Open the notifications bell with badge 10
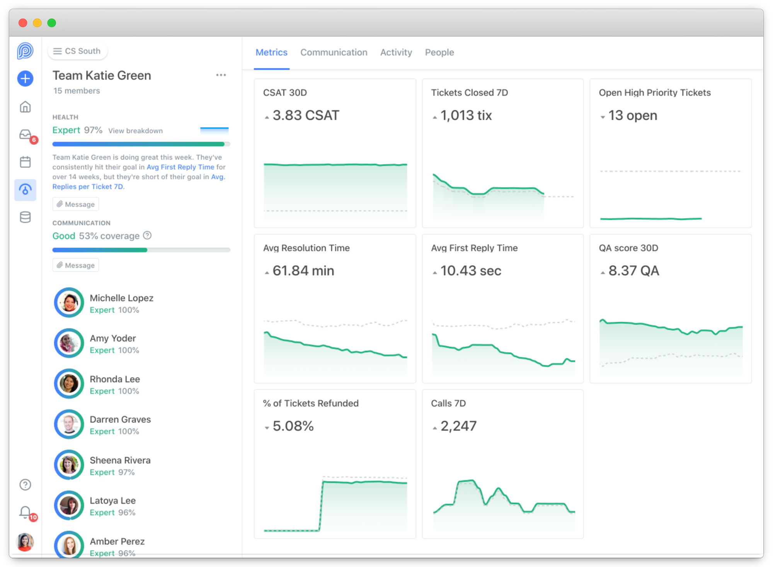Screen dimensions: 773x567 [x=26, y=513]
